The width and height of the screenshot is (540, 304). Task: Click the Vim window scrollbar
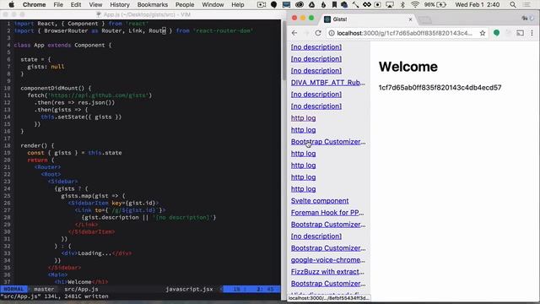click(x=284, y=50)
